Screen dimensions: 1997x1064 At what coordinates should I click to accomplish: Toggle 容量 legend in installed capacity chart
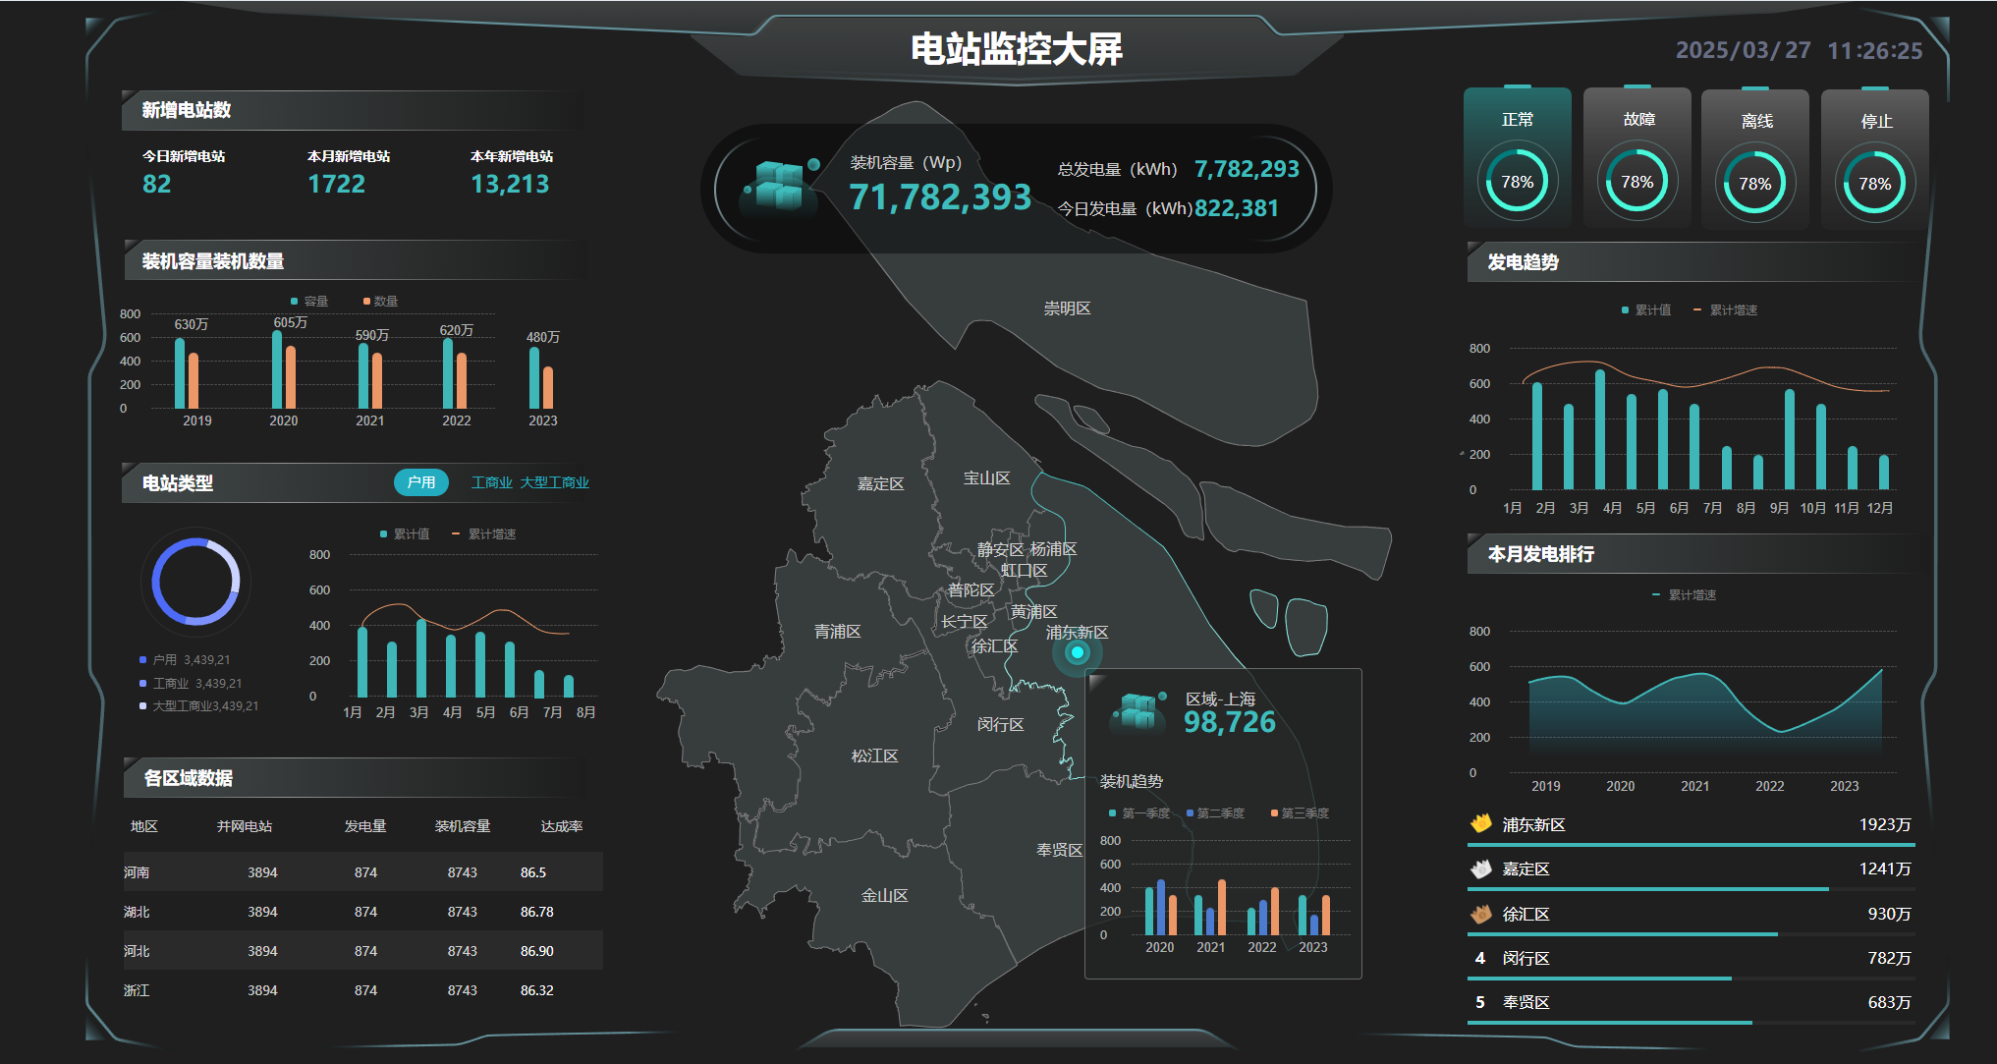309,301
